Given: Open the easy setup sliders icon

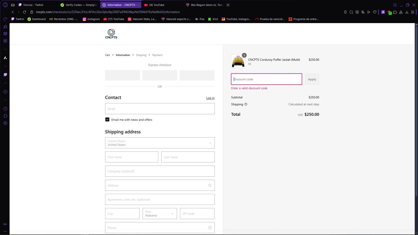Looking at the screenshot, I should [413, 12].
